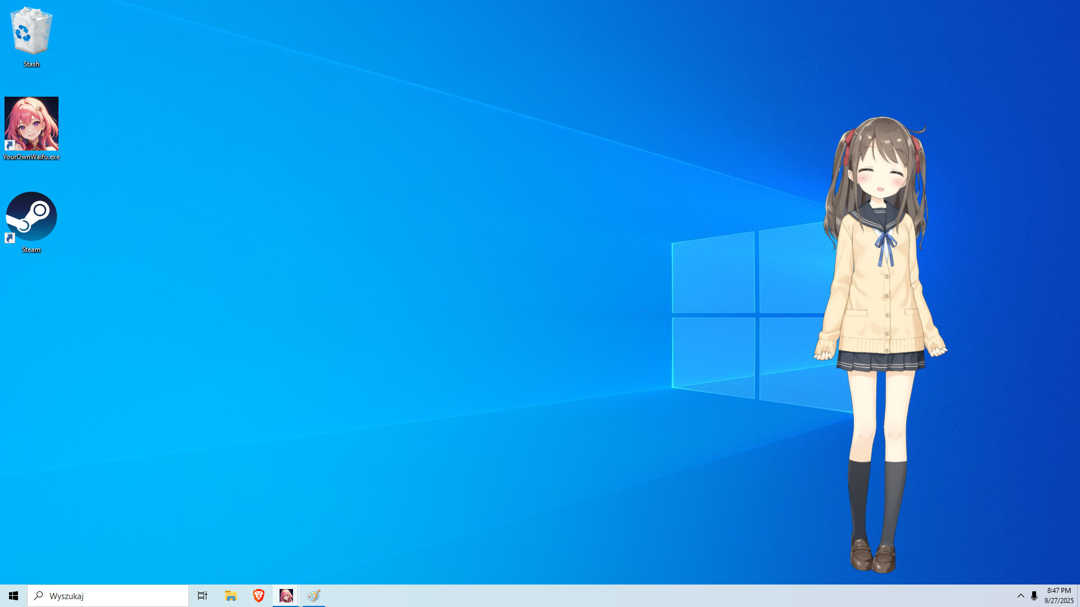Open File Explorer from the taskbar
Viewport: 1080px width, 607px height.
click(230, 595)
